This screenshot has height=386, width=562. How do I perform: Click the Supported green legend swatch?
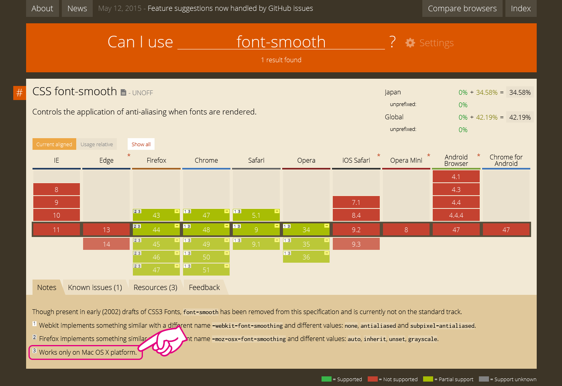click(326, 379)
